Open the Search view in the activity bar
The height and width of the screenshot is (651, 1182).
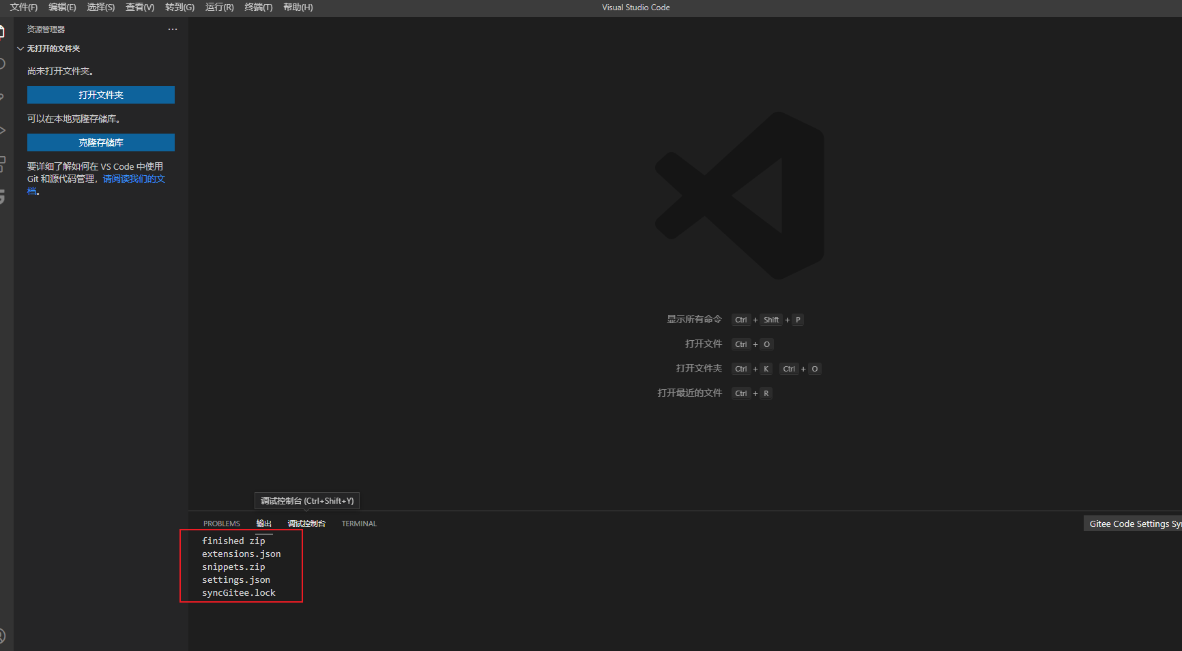(x=2, y=64)
